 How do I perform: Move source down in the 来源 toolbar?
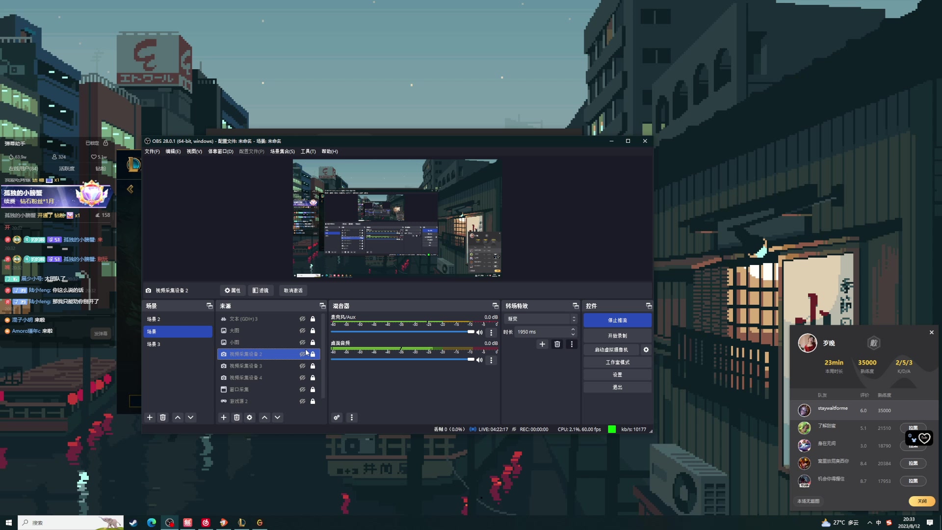point(278,418)
